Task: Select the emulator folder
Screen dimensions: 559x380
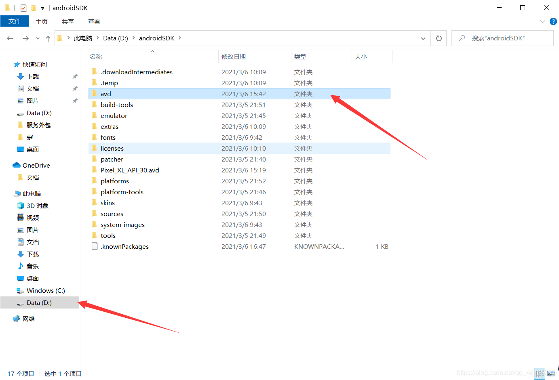Action: click(239, 115)
